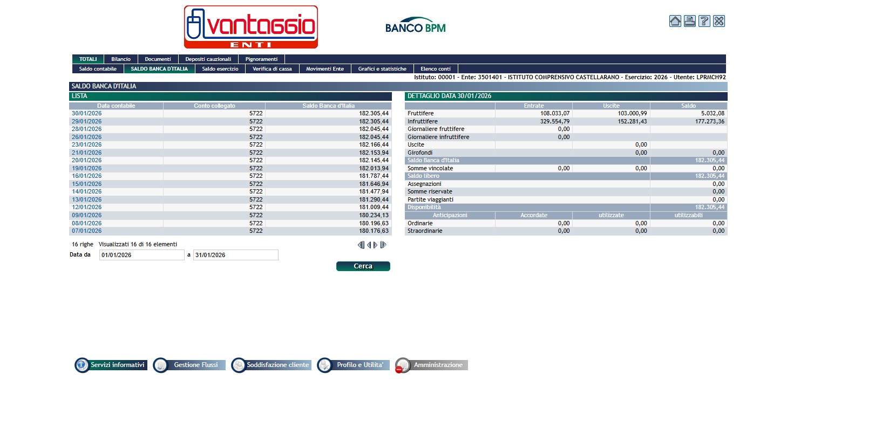Click Saldo Banca d'Italia column header
The height and width of the screenshot is (443, 875).
coord(329,106)
